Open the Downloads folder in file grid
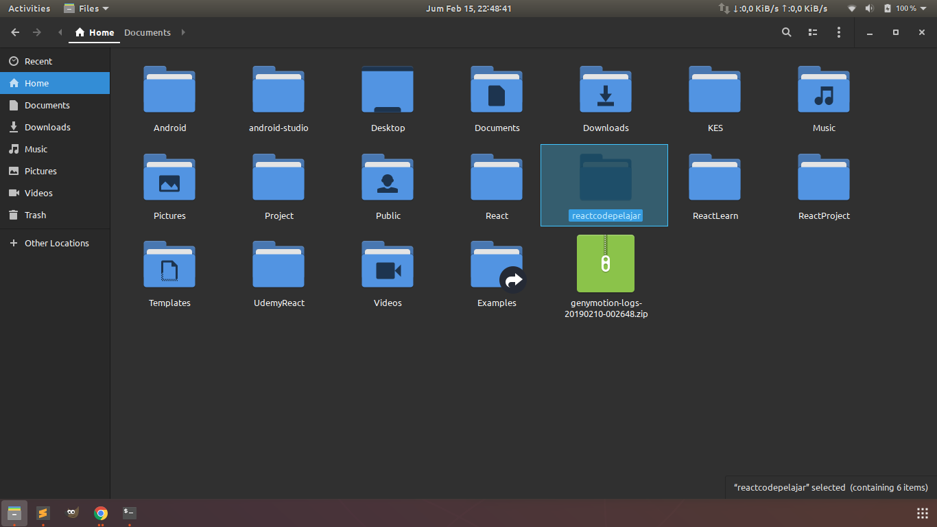Viewport: 937px width, 527px height. 606,90
